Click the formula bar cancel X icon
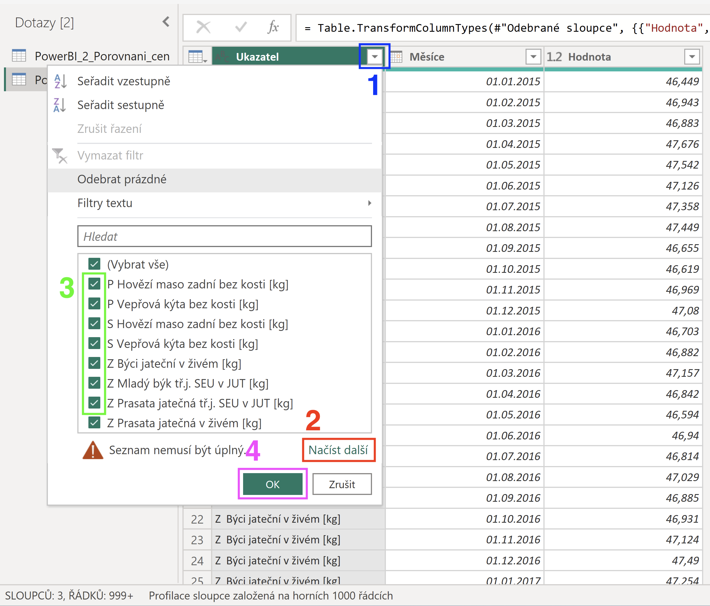Viewport: 710px width, 606px height. [x=203, y=27]
